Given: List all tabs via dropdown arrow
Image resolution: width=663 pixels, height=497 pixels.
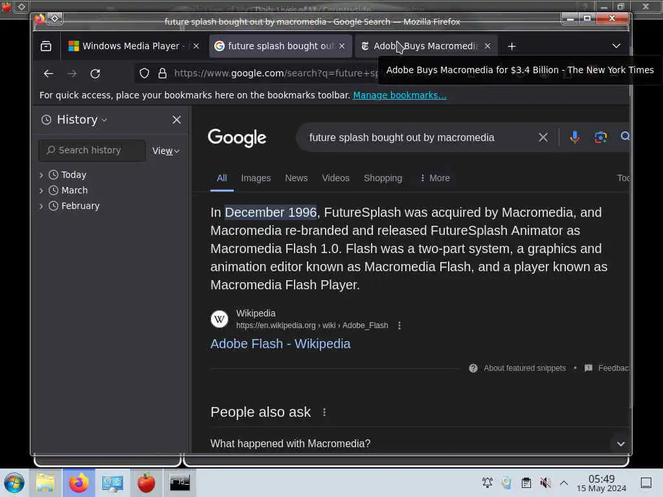Looking at the screenshot, I should [616, 46].
